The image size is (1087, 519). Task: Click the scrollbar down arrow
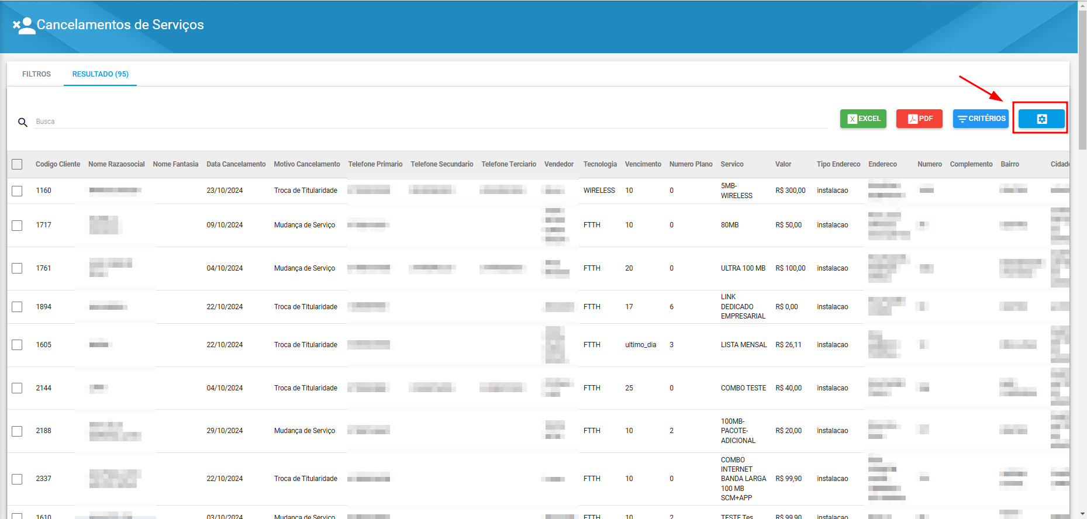pyautogui.click(x=1082, y=514)
